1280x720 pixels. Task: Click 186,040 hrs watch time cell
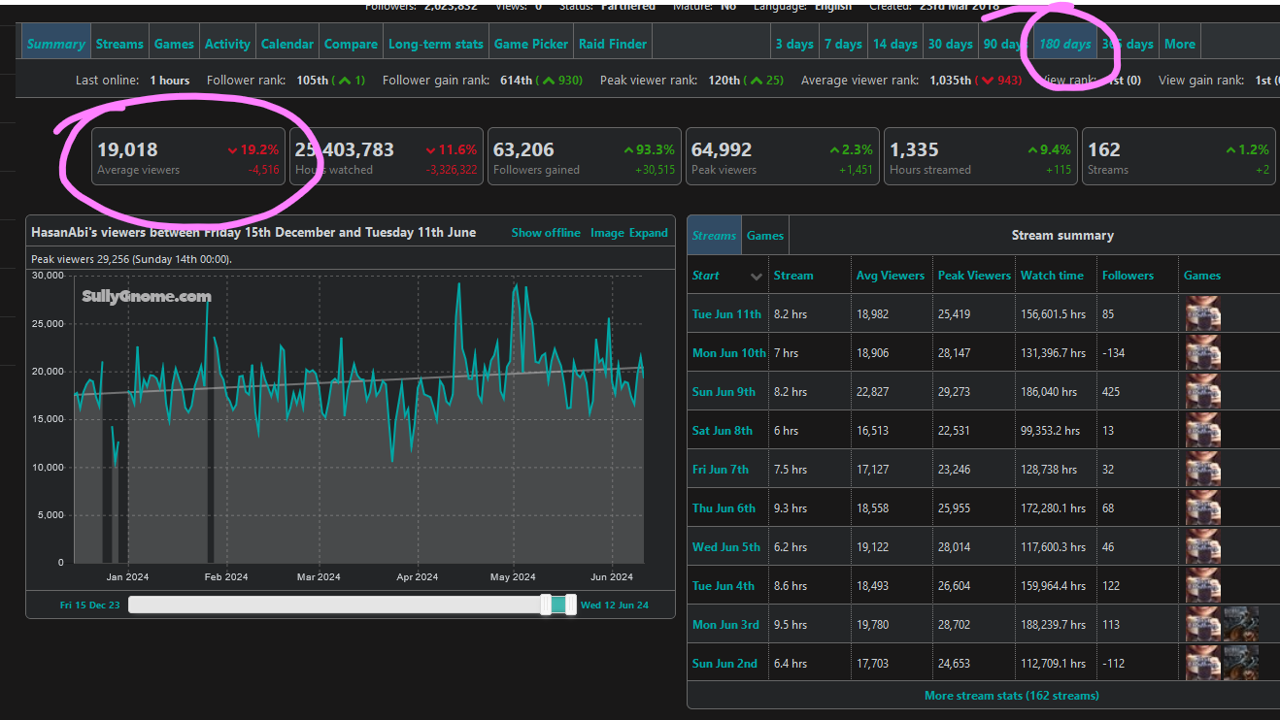click(x=1056, y=392)
